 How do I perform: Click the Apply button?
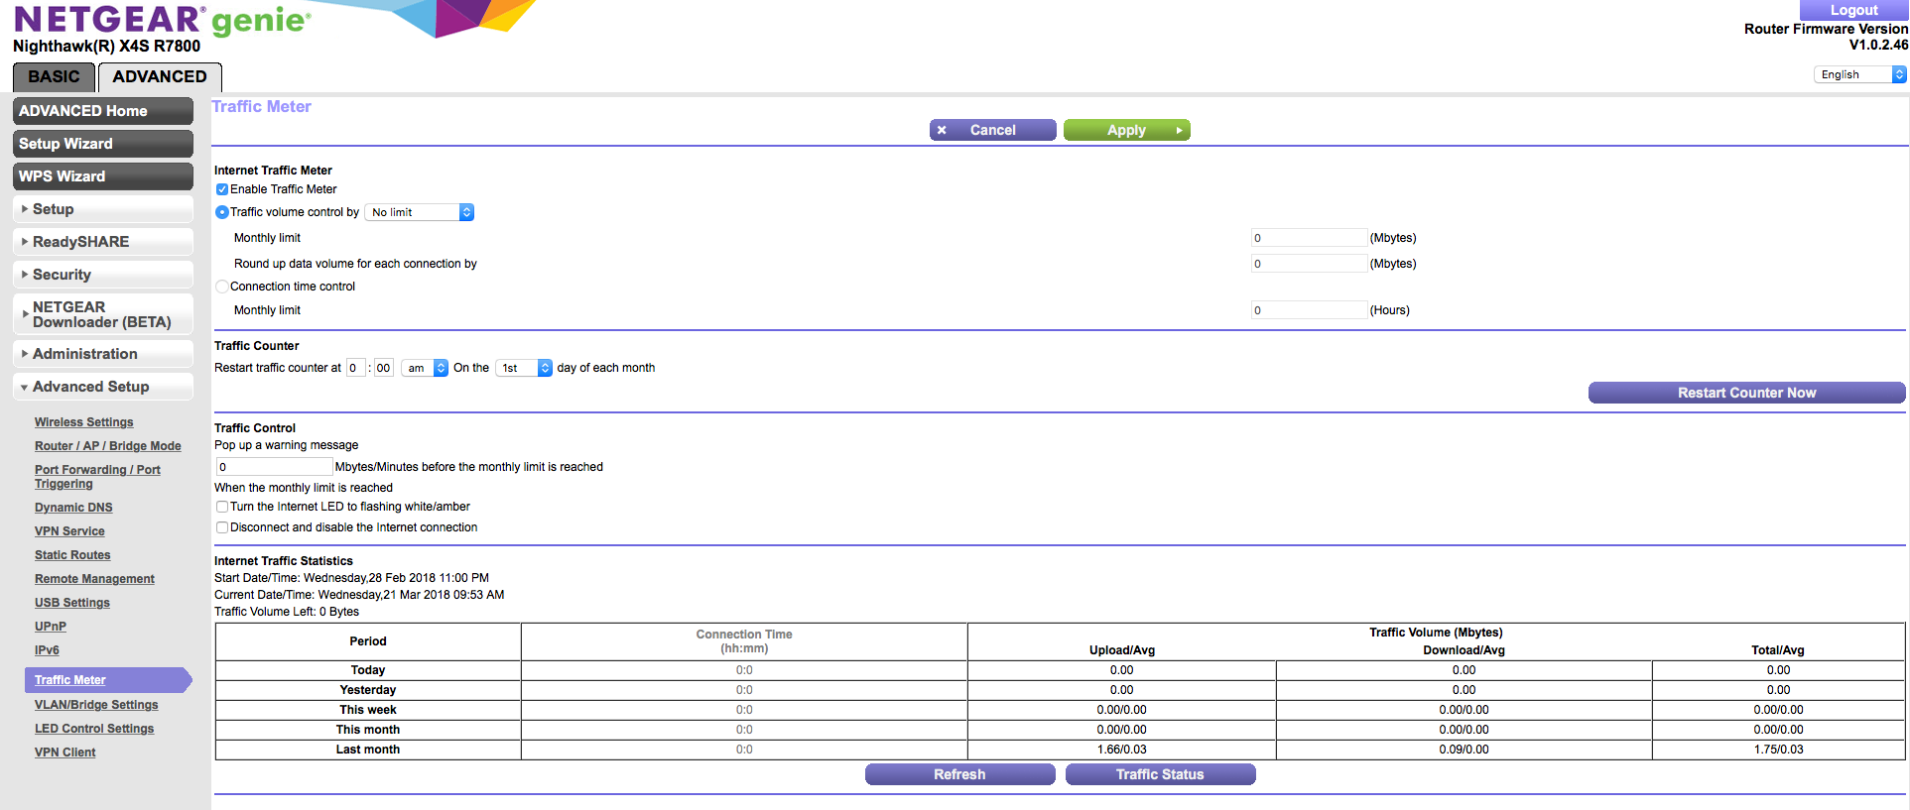click(1126, 130)
